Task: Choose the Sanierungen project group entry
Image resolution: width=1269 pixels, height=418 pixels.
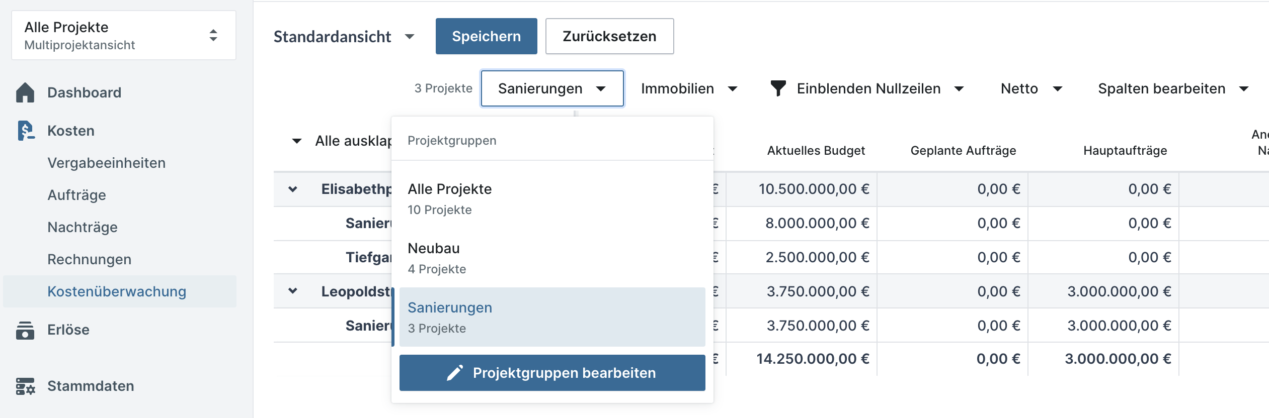Action: [552, 317]
